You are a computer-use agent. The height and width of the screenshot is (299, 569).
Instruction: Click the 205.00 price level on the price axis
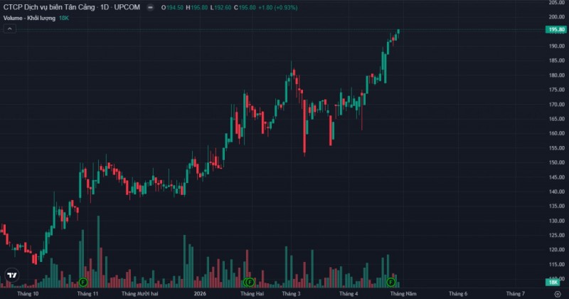[x=555, y=3]
